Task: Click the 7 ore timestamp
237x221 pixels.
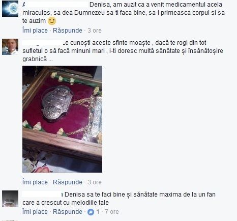Action: tap(112, 212)
